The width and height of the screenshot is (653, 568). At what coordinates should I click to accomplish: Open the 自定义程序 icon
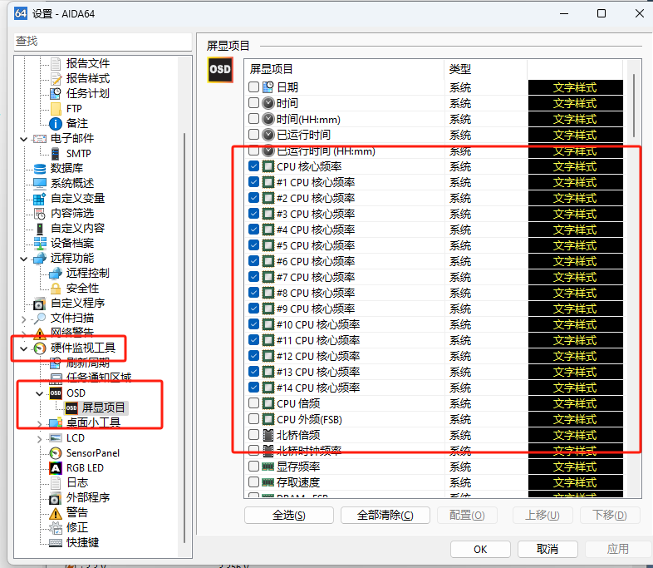[40, 304]
